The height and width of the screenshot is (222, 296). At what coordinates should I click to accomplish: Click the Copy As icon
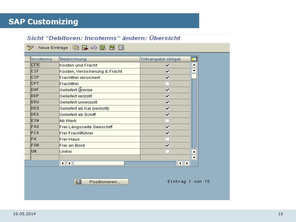[76, 47]
